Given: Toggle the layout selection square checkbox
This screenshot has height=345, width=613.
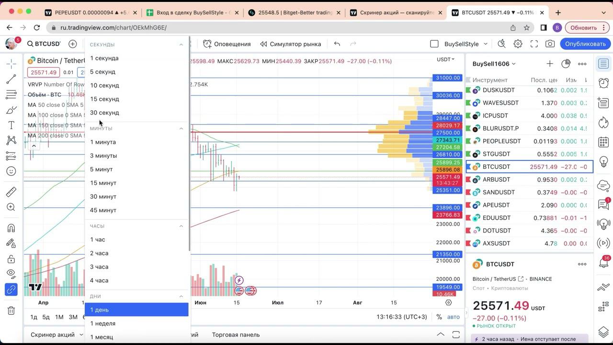Looking at the screenshot, I should [434, 44].
